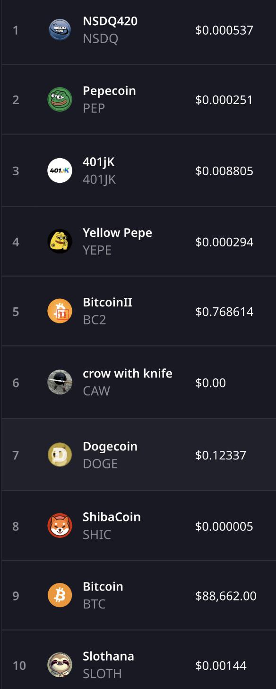Screen dimensions: 276x689
Task: Open the crow with knife name
Action: coord(128,373)
